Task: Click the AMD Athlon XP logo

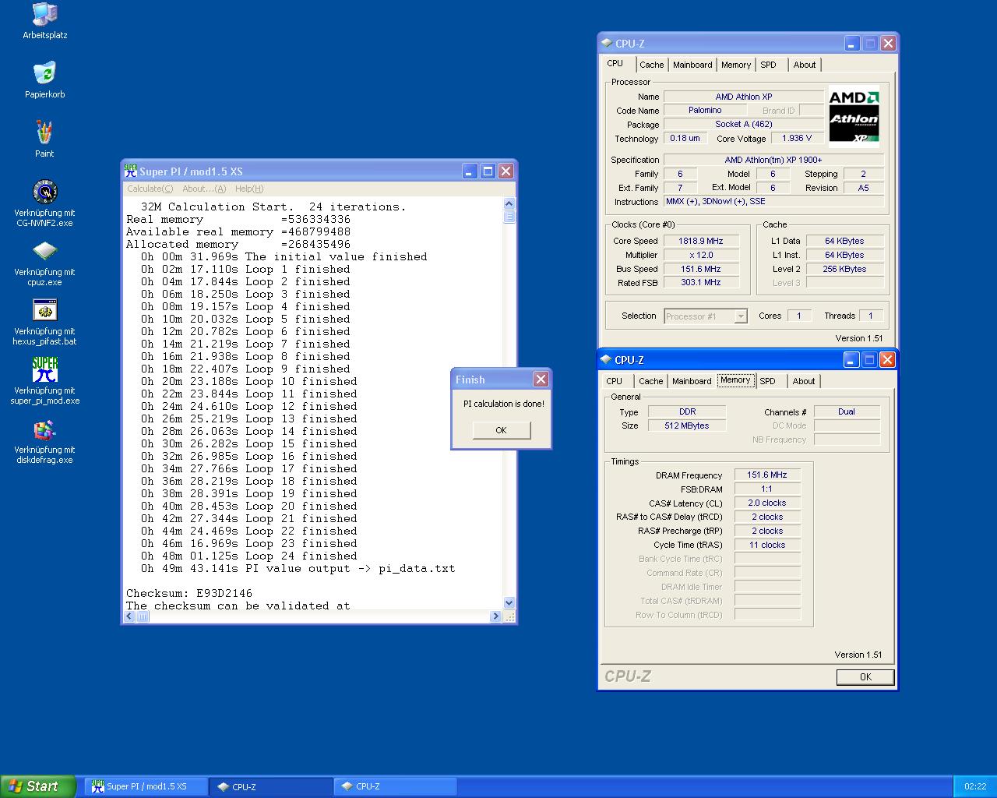Action: pos(854,116)
